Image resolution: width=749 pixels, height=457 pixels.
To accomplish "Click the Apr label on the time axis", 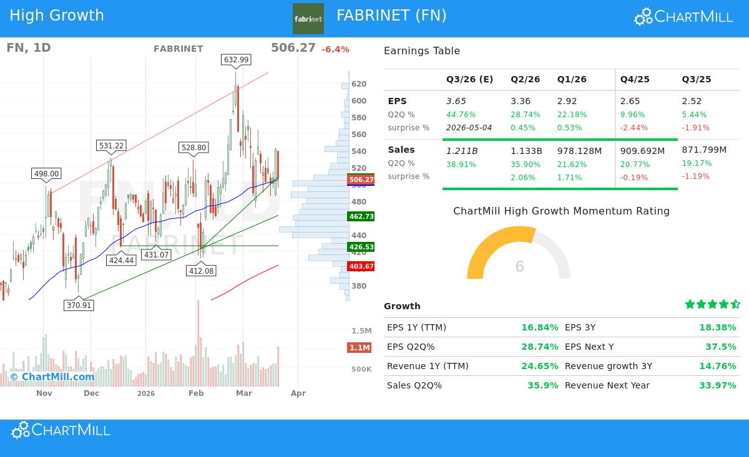I will coord(298,393).
